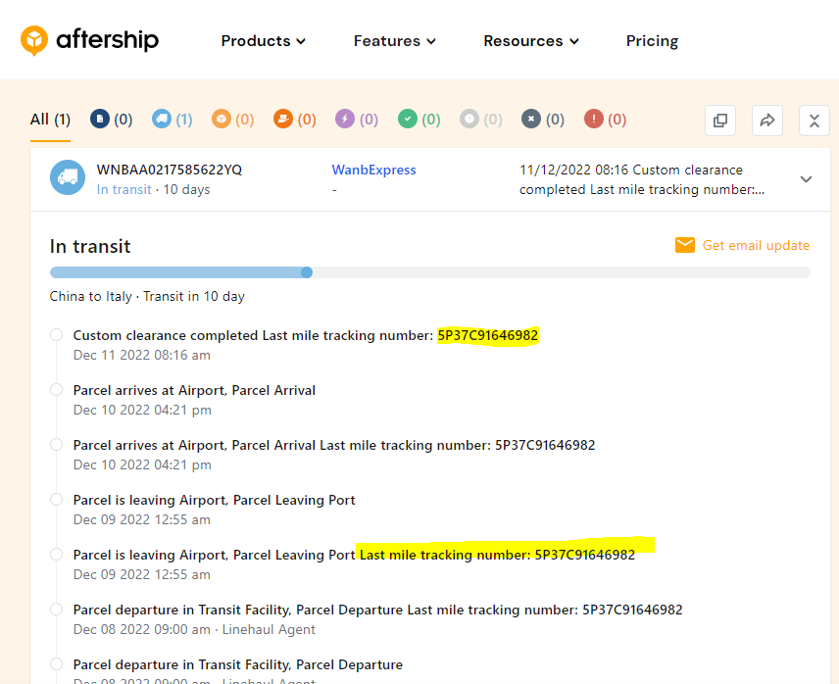Filter by green Delivered checkmark icon

pyautogui.click(x=408, y=119)
